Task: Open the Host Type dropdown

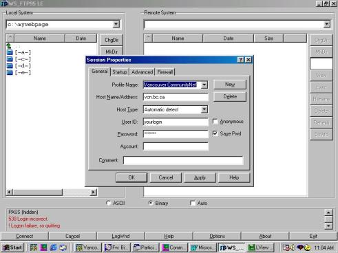Action: (204, 109)
